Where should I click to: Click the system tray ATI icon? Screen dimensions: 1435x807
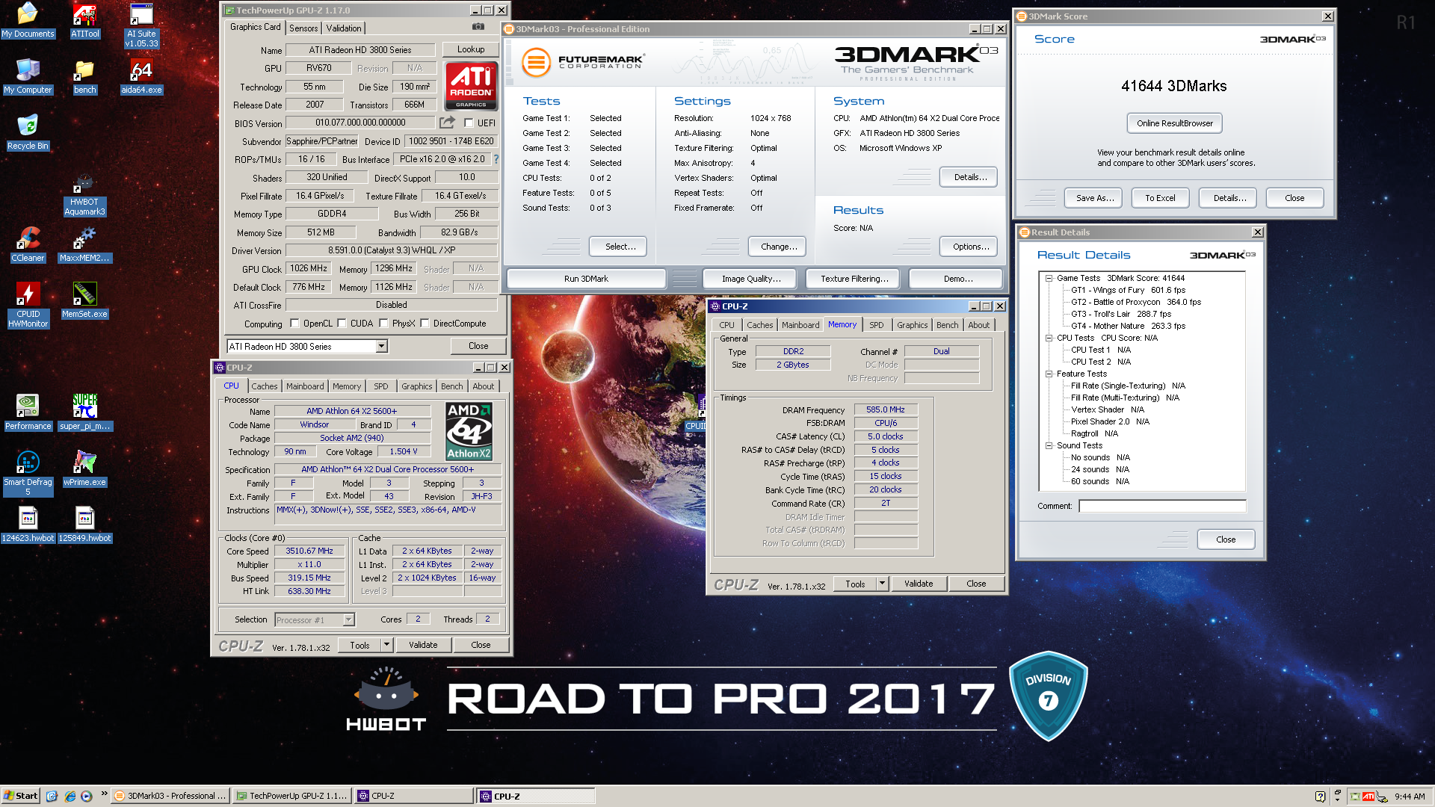pos(1368,797)
